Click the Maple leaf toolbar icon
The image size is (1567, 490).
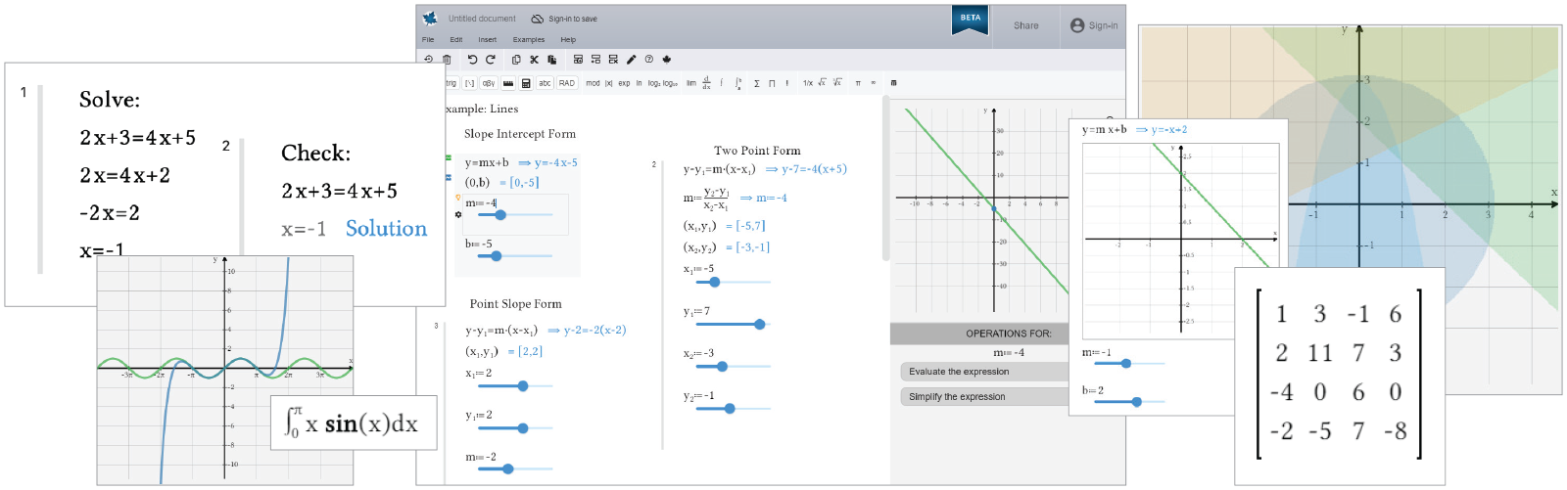click(x=667, y=60)
